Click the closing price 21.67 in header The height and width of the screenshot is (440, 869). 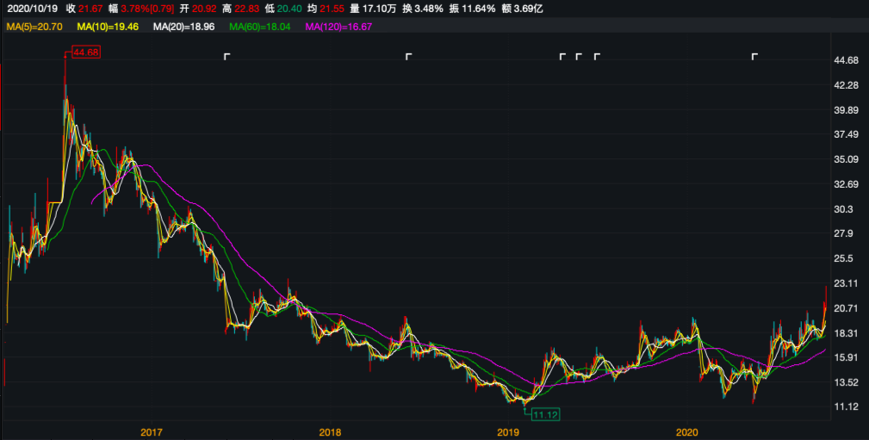[90, 9]
